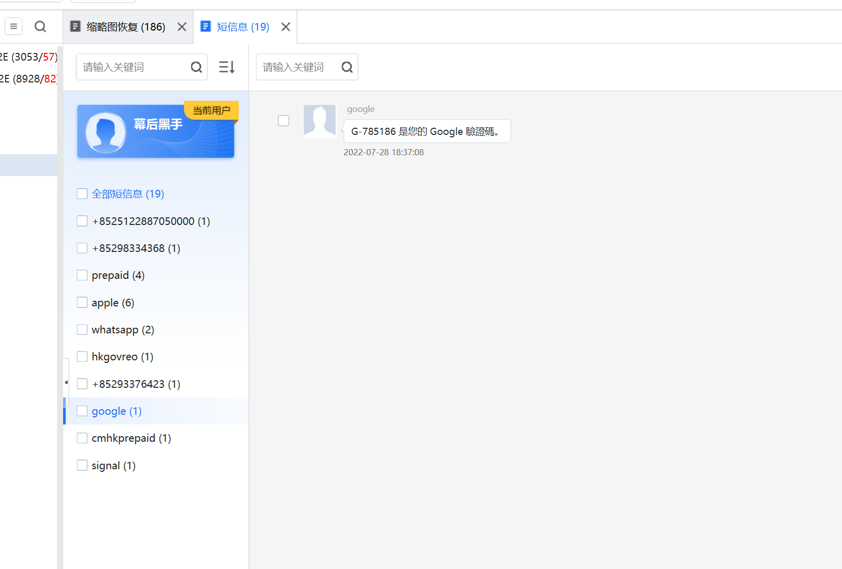Switch to 缩略图恢复 (186) tab

(x=126, y=27)
